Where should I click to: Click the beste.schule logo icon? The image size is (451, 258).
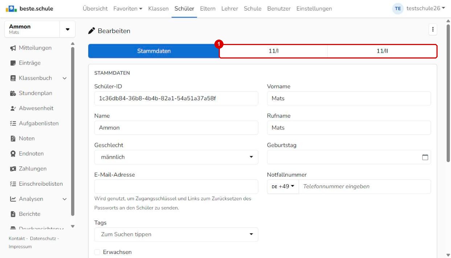click(x=11, y=8)
